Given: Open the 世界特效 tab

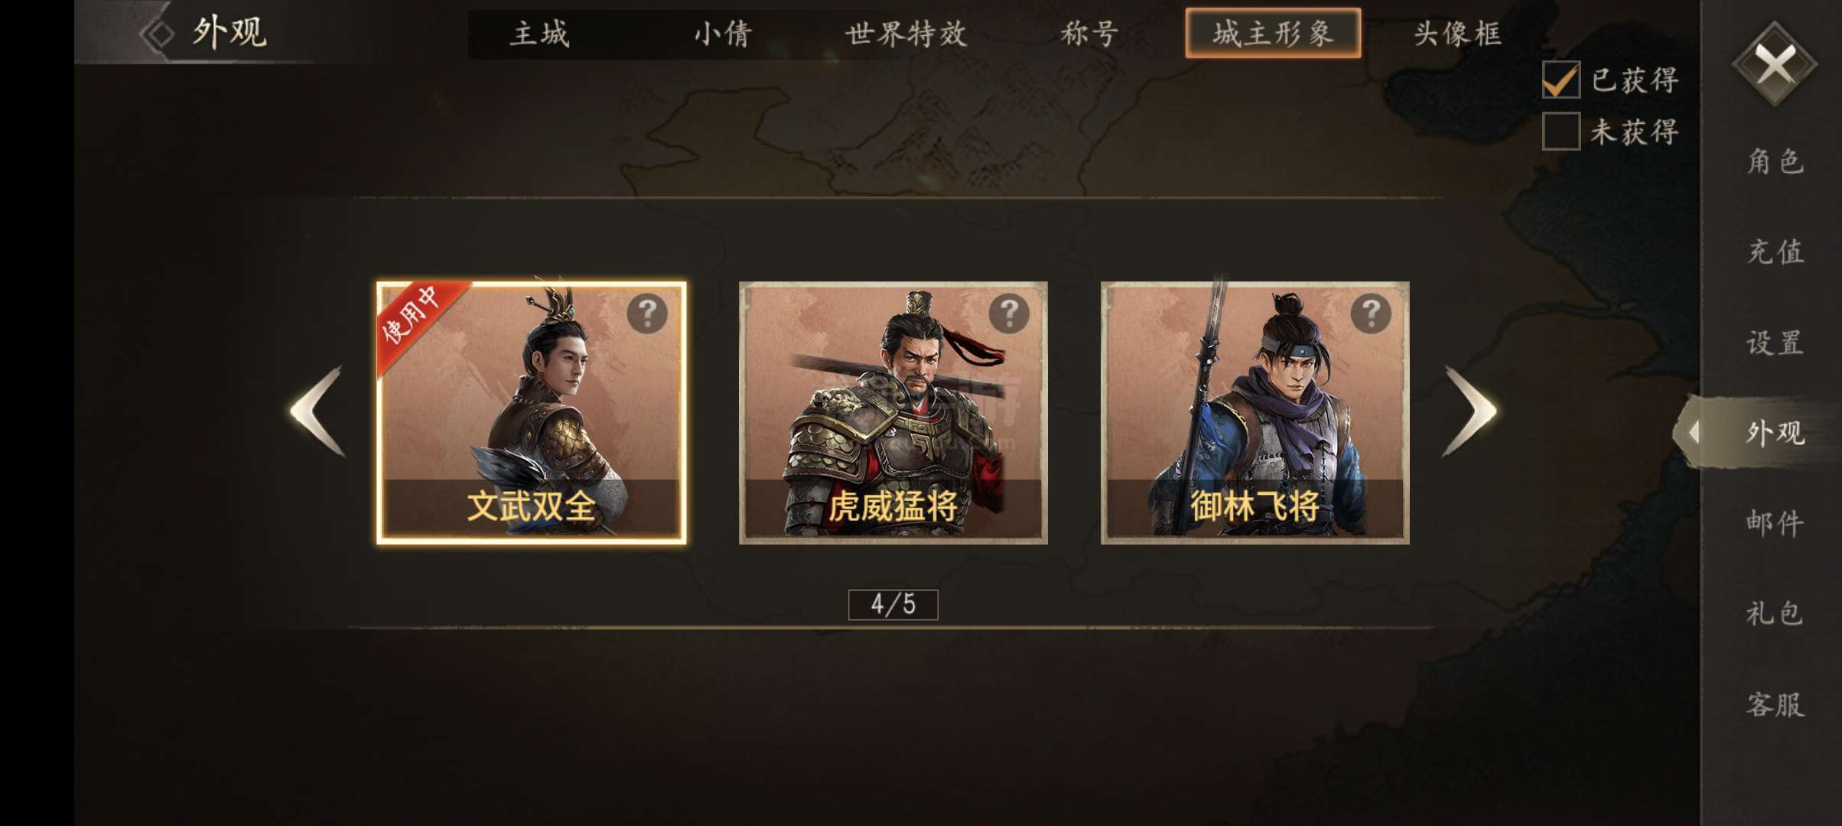Looking at the screenshot, I should coord(906,34).
